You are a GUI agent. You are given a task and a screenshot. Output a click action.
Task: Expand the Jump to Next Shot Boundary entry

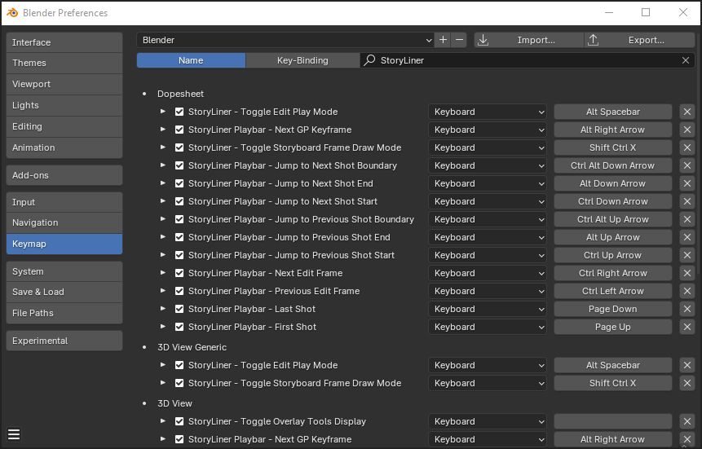164,165
